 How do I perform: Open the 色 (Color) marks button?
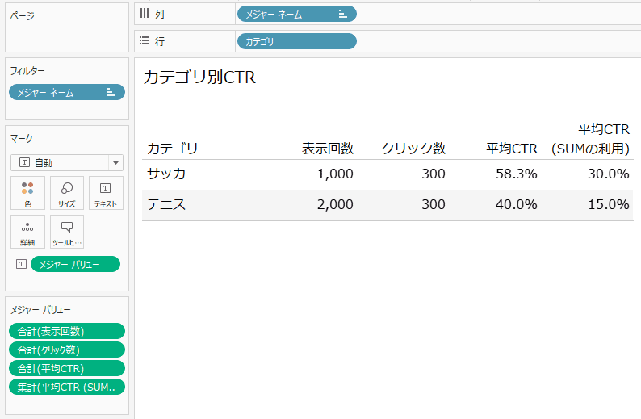[28, 193]
